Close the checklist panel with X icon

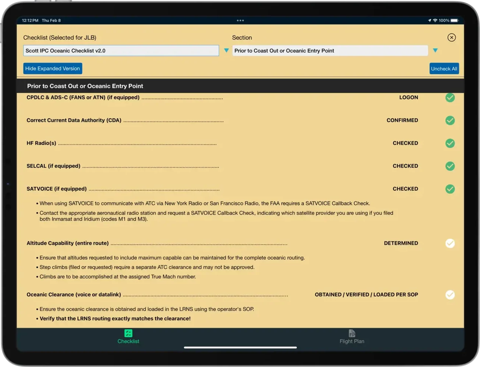pyautogui.click(x=451, y=37)
